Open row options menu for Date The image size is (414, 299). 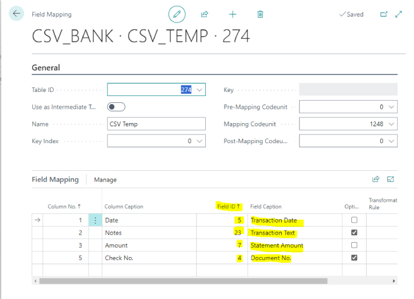click(95, 220)
